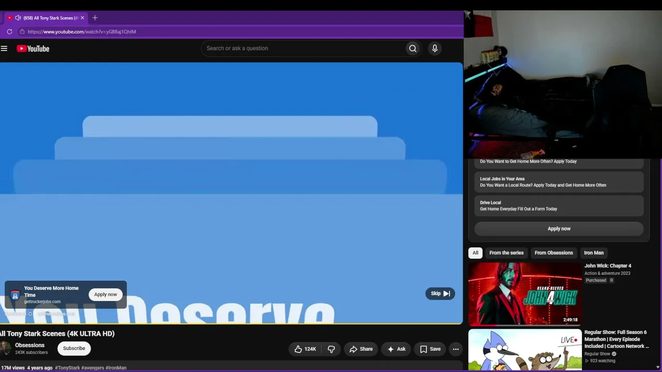Open the Sponsored info icon
This screenshot has height=372, width=662.
(x=31, y=314)
